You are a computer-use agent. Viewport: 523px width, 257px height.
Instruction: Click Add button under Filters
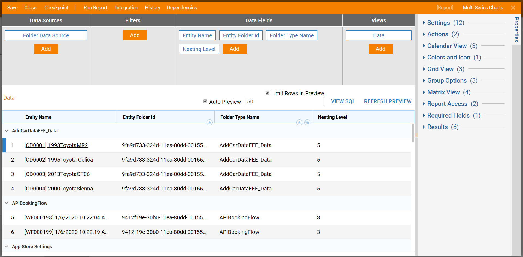pyautogui.click(x=135, y=35)
